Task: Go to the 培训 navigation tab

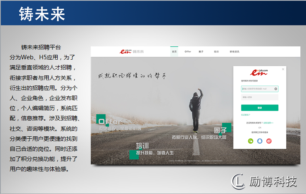Action: tap(216, 52)
